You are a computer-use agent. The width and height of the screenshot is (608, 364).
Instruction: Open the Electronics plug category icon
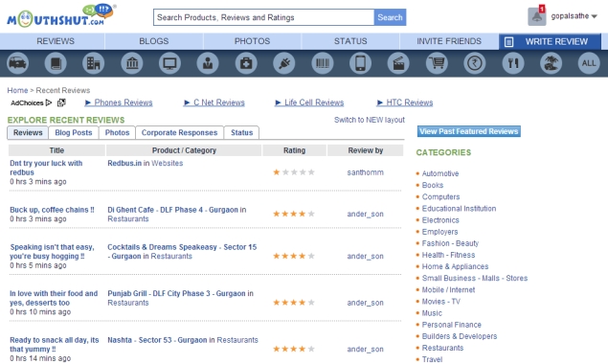[284, 63]
